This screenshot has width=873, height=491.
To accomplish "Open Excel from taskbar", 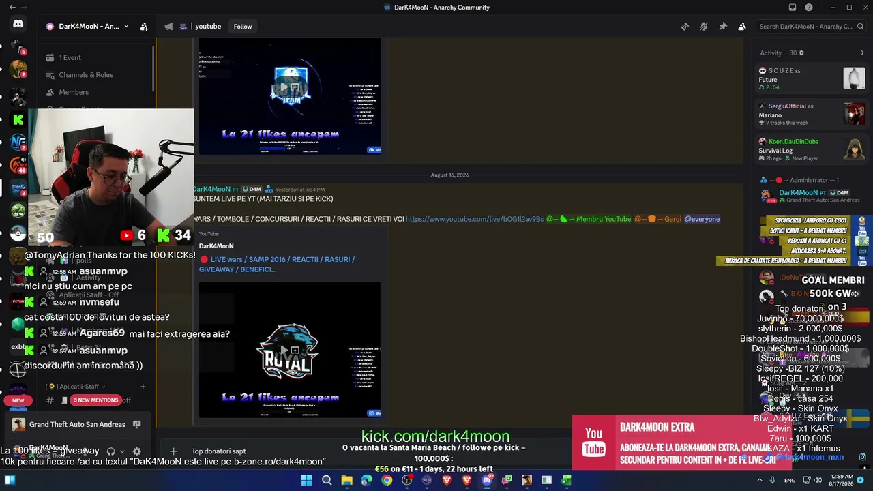I will pyautogui.click(x=566, y=481).
